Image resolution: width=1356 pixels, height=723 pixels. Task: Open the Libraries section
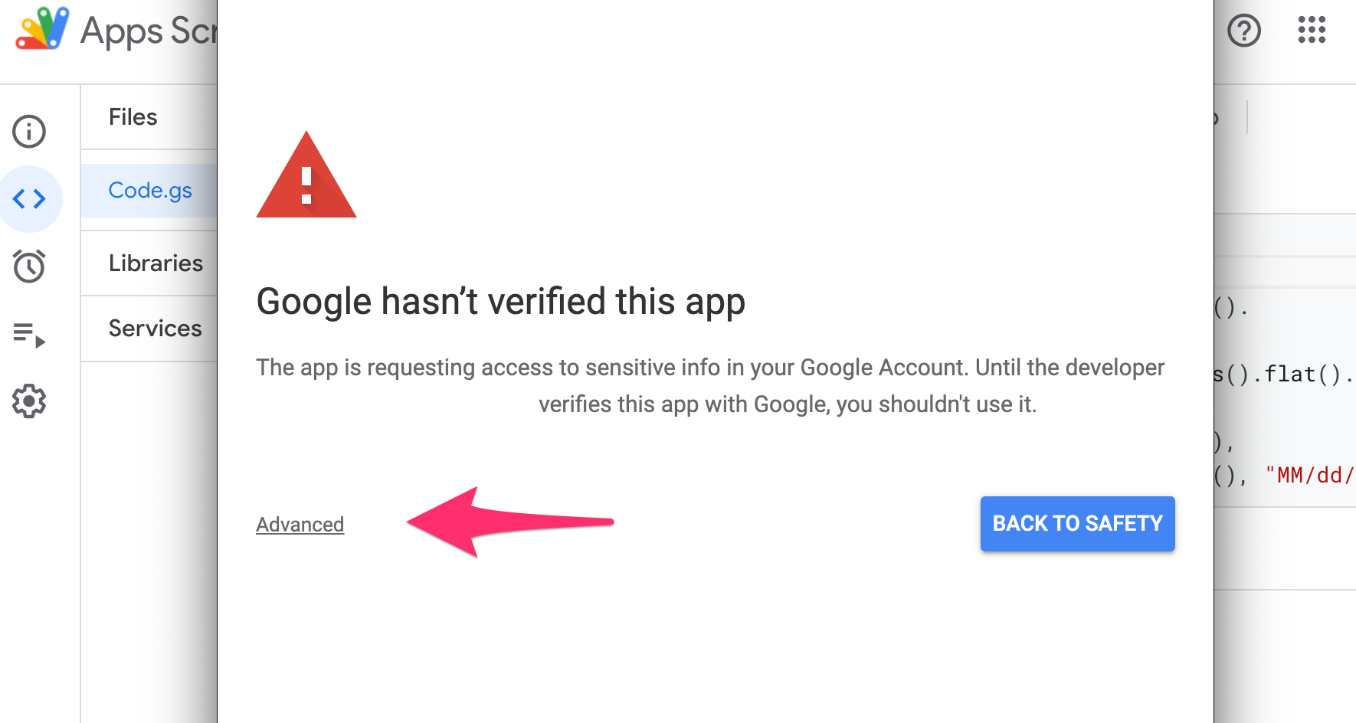click(x=156, y=263)
